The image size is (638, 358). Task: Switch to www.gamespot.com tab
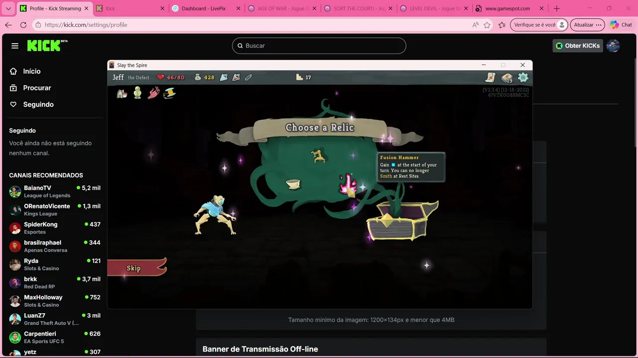[x=509, y=8]
